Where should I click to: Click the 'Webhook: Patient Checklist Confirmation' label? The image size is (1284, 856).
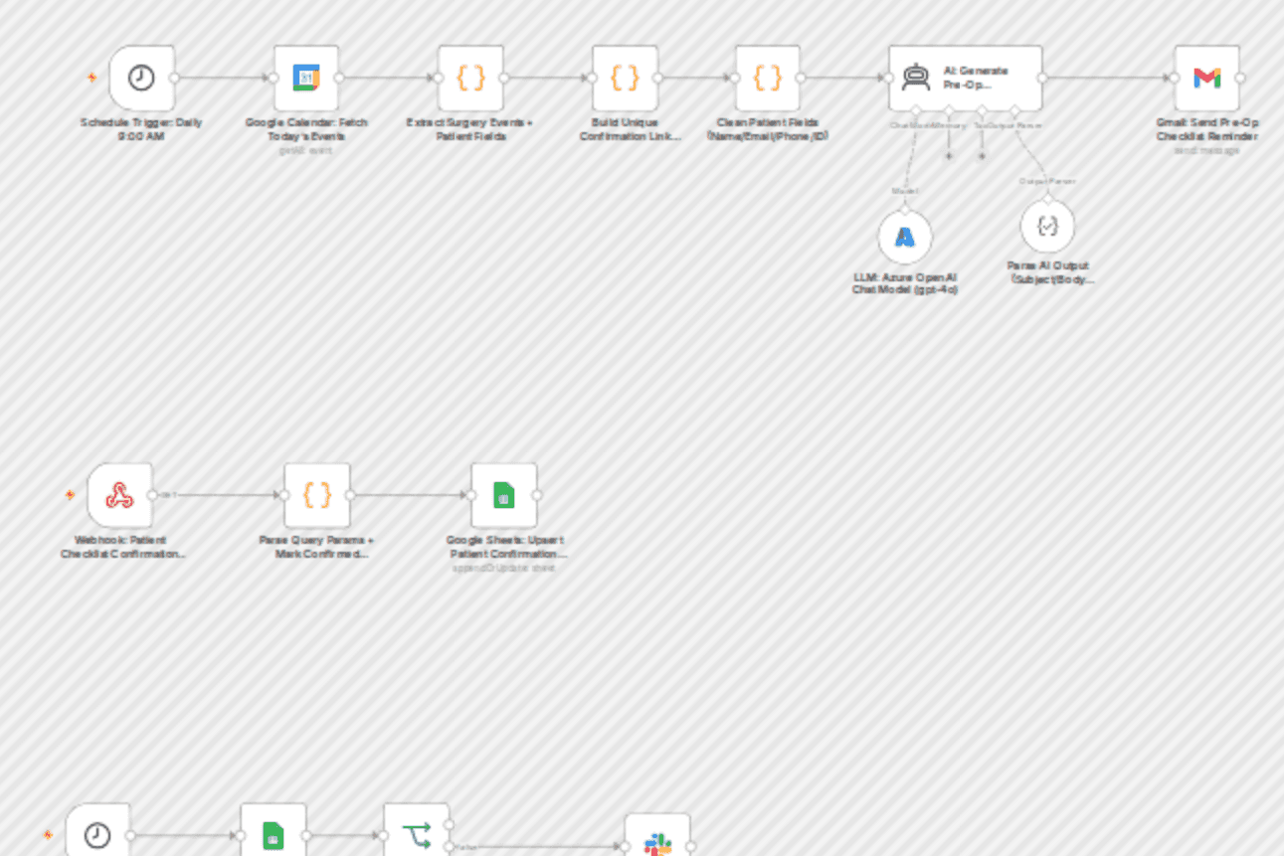coord(122,547)
